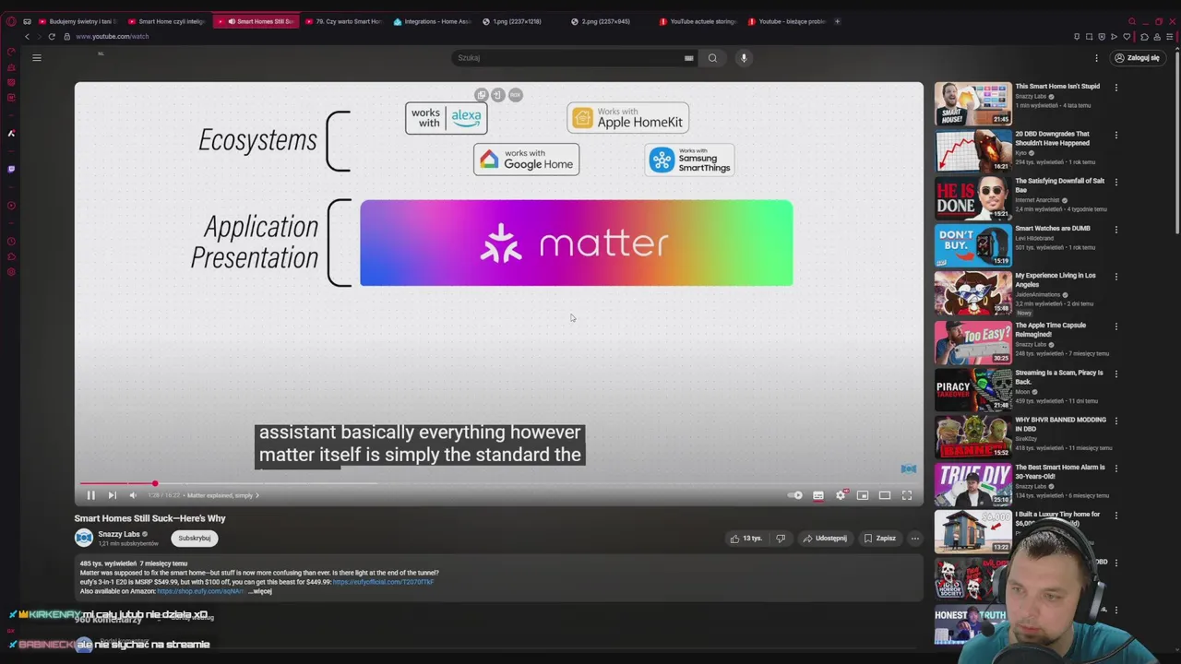The image size is (1181, 664).
Task: Click the search magnifier button
Action: [x=712, y=58]
